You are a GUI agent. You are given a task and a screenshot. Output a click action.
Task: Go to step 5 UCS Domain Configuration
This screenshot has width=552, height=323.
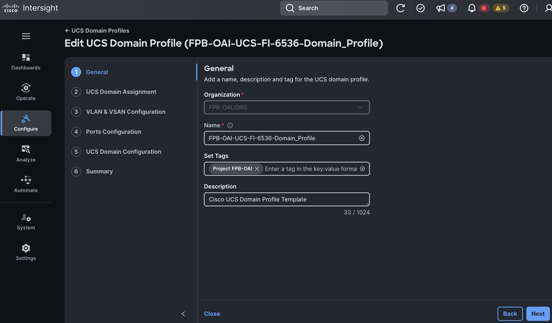116,152
